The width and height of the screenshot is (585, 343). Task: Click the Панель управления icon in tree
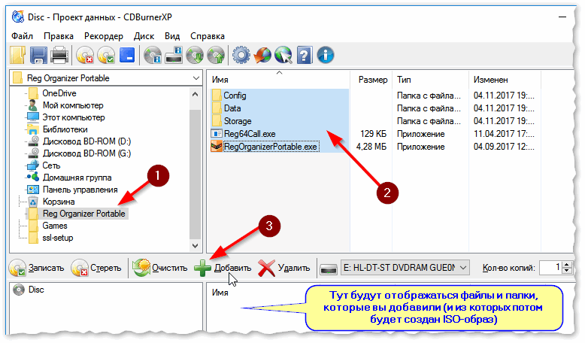click(33, 190)
